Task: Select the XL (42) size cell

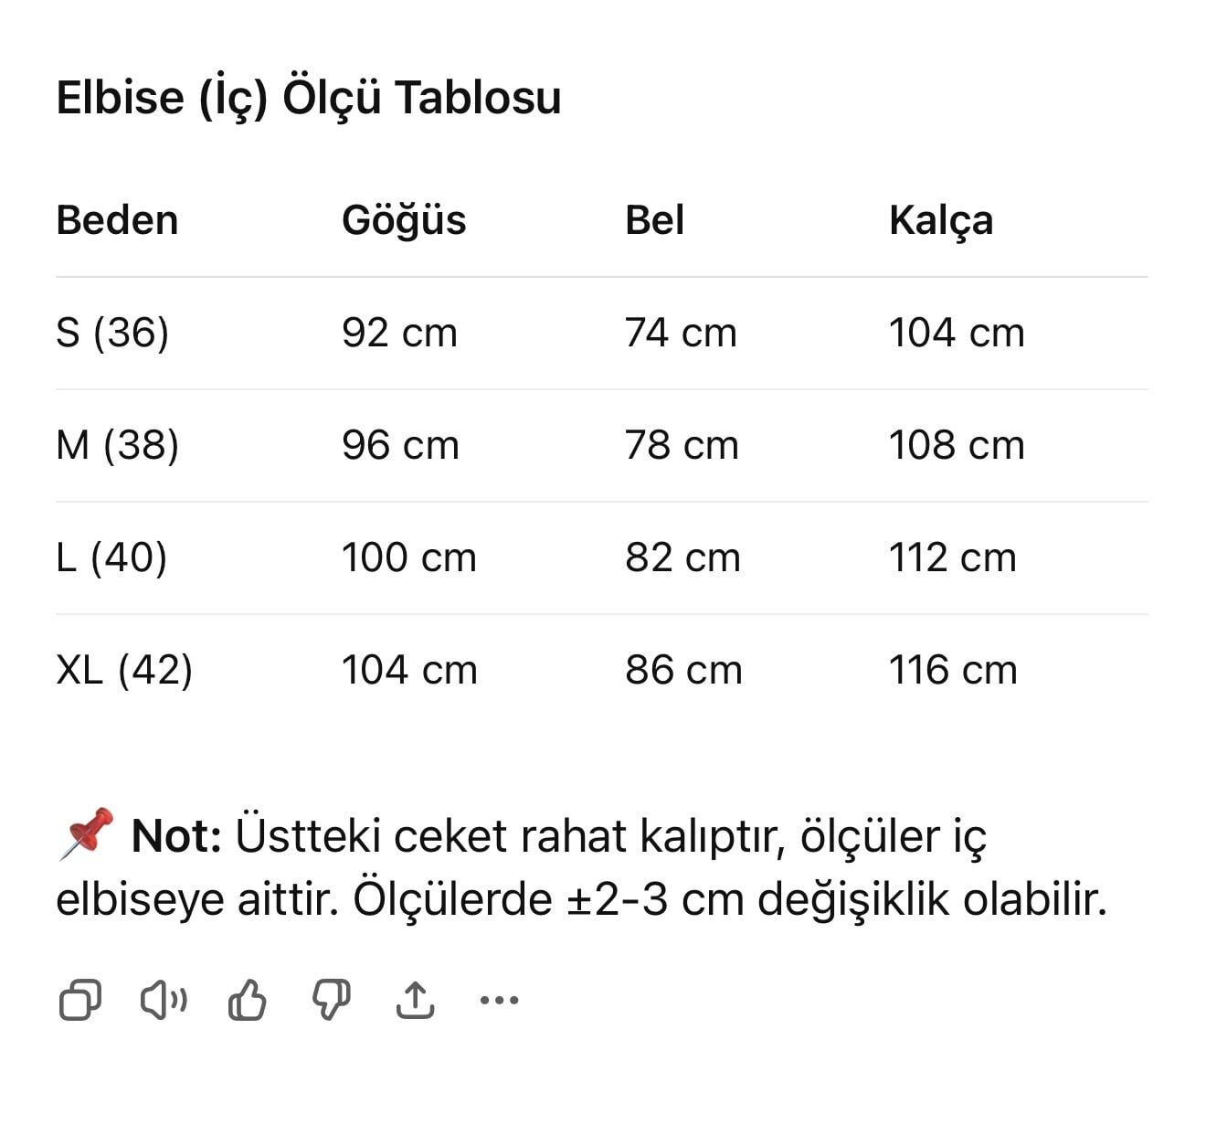Action: coord(124,670)
